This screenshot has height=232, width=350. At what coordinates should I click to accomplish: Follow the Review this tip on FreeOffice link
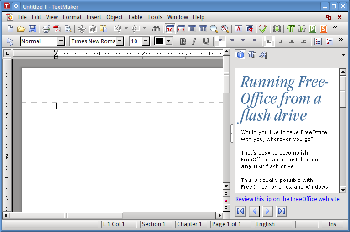287,199
